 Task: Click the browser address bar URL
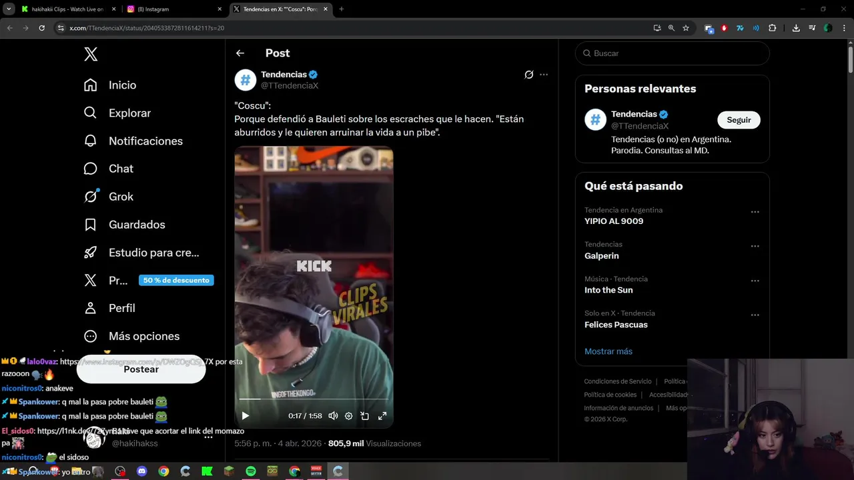(147, 28)
